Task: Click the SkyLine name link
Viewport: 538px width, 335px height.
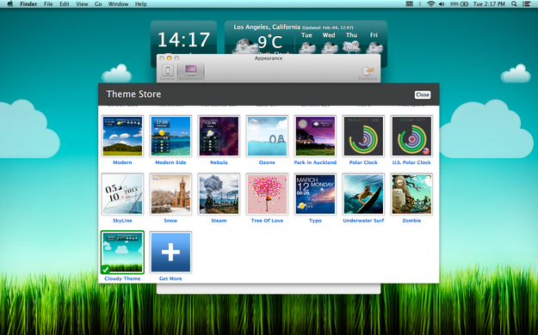Action: 122,221
